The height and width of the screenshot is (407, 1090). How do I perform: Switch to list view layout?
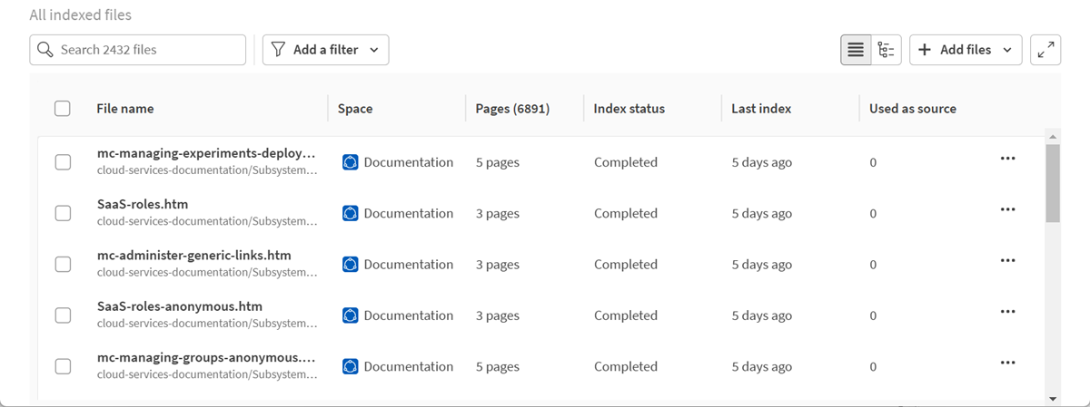coord(855,50)
